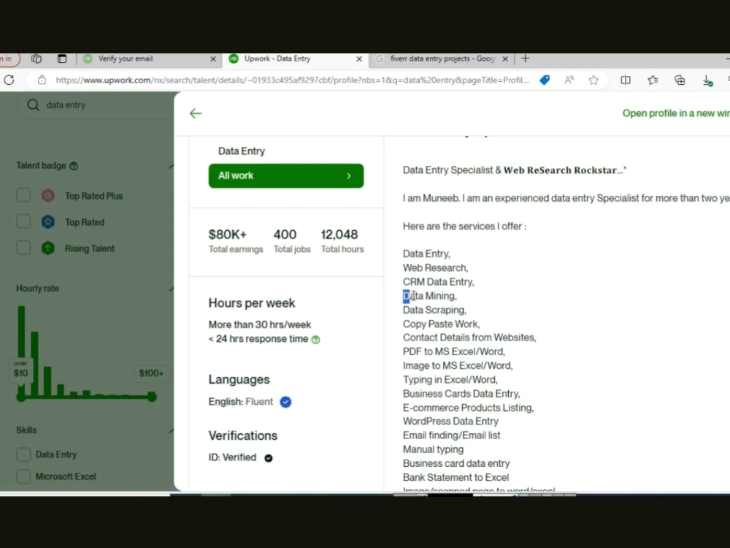730x548 pixels.
Task: Click the Data Entry work category
Action: [242, 151]
